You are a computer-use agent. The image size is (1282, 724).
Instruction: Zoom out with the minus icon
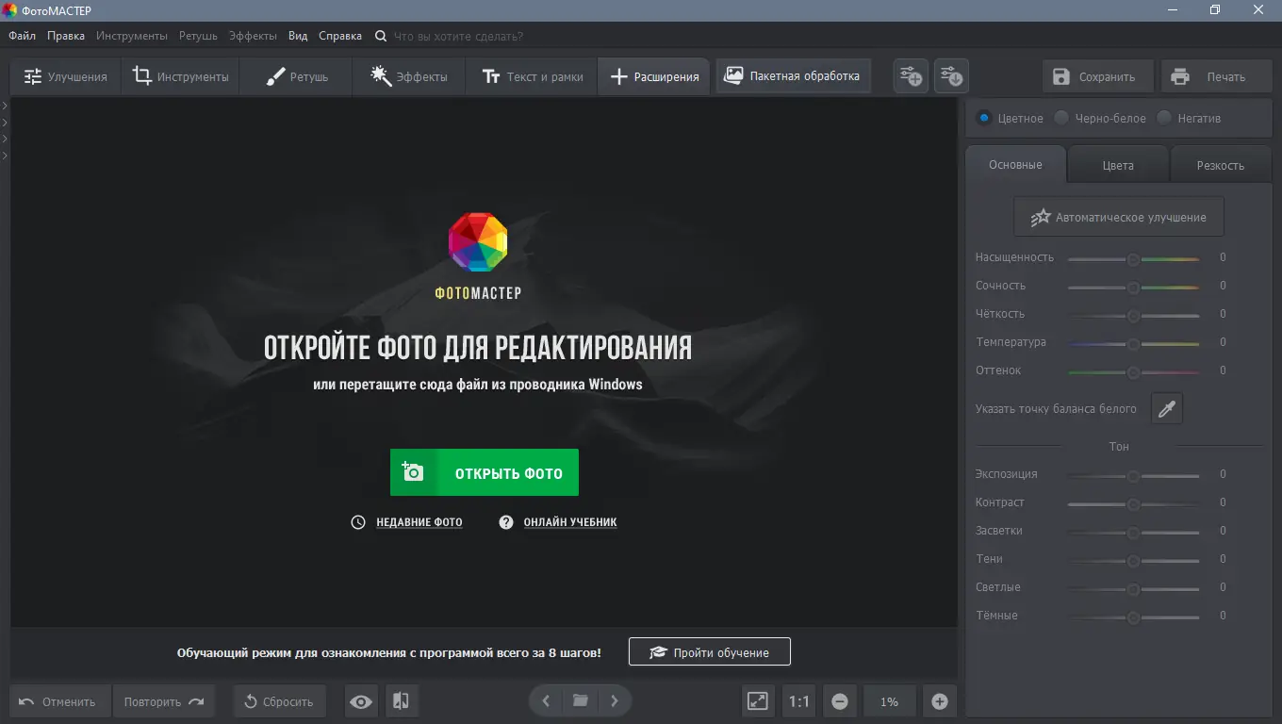point(840,701)
